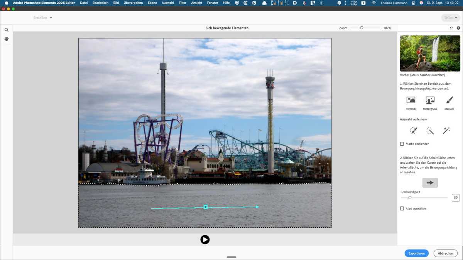The width and height of the screenshot is (463, 260).
Task: Open the Ansicht menu
Action: pos(196,3)
